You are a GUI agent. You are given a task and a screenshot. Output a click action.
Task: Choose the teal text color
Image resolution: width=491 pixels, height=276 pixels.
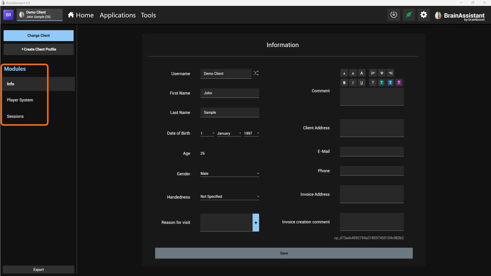382,83
